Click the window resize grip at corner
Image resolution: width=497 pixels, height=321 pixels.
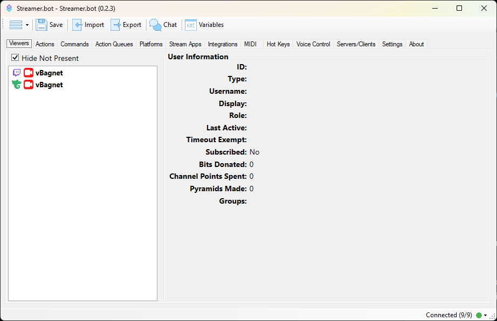(x=493, y=316)
